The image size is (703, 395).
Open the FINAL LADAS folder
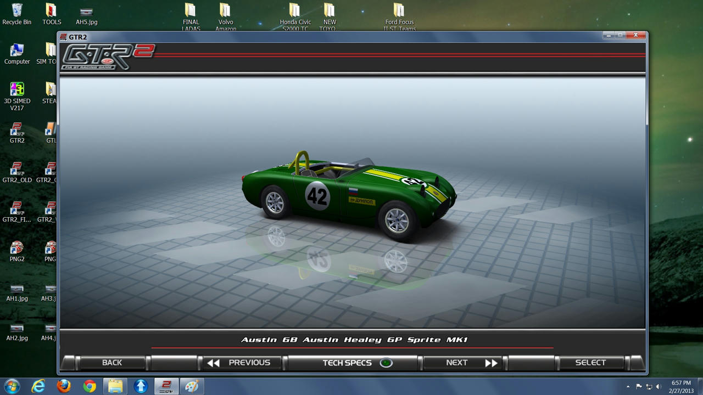(191, 16)
